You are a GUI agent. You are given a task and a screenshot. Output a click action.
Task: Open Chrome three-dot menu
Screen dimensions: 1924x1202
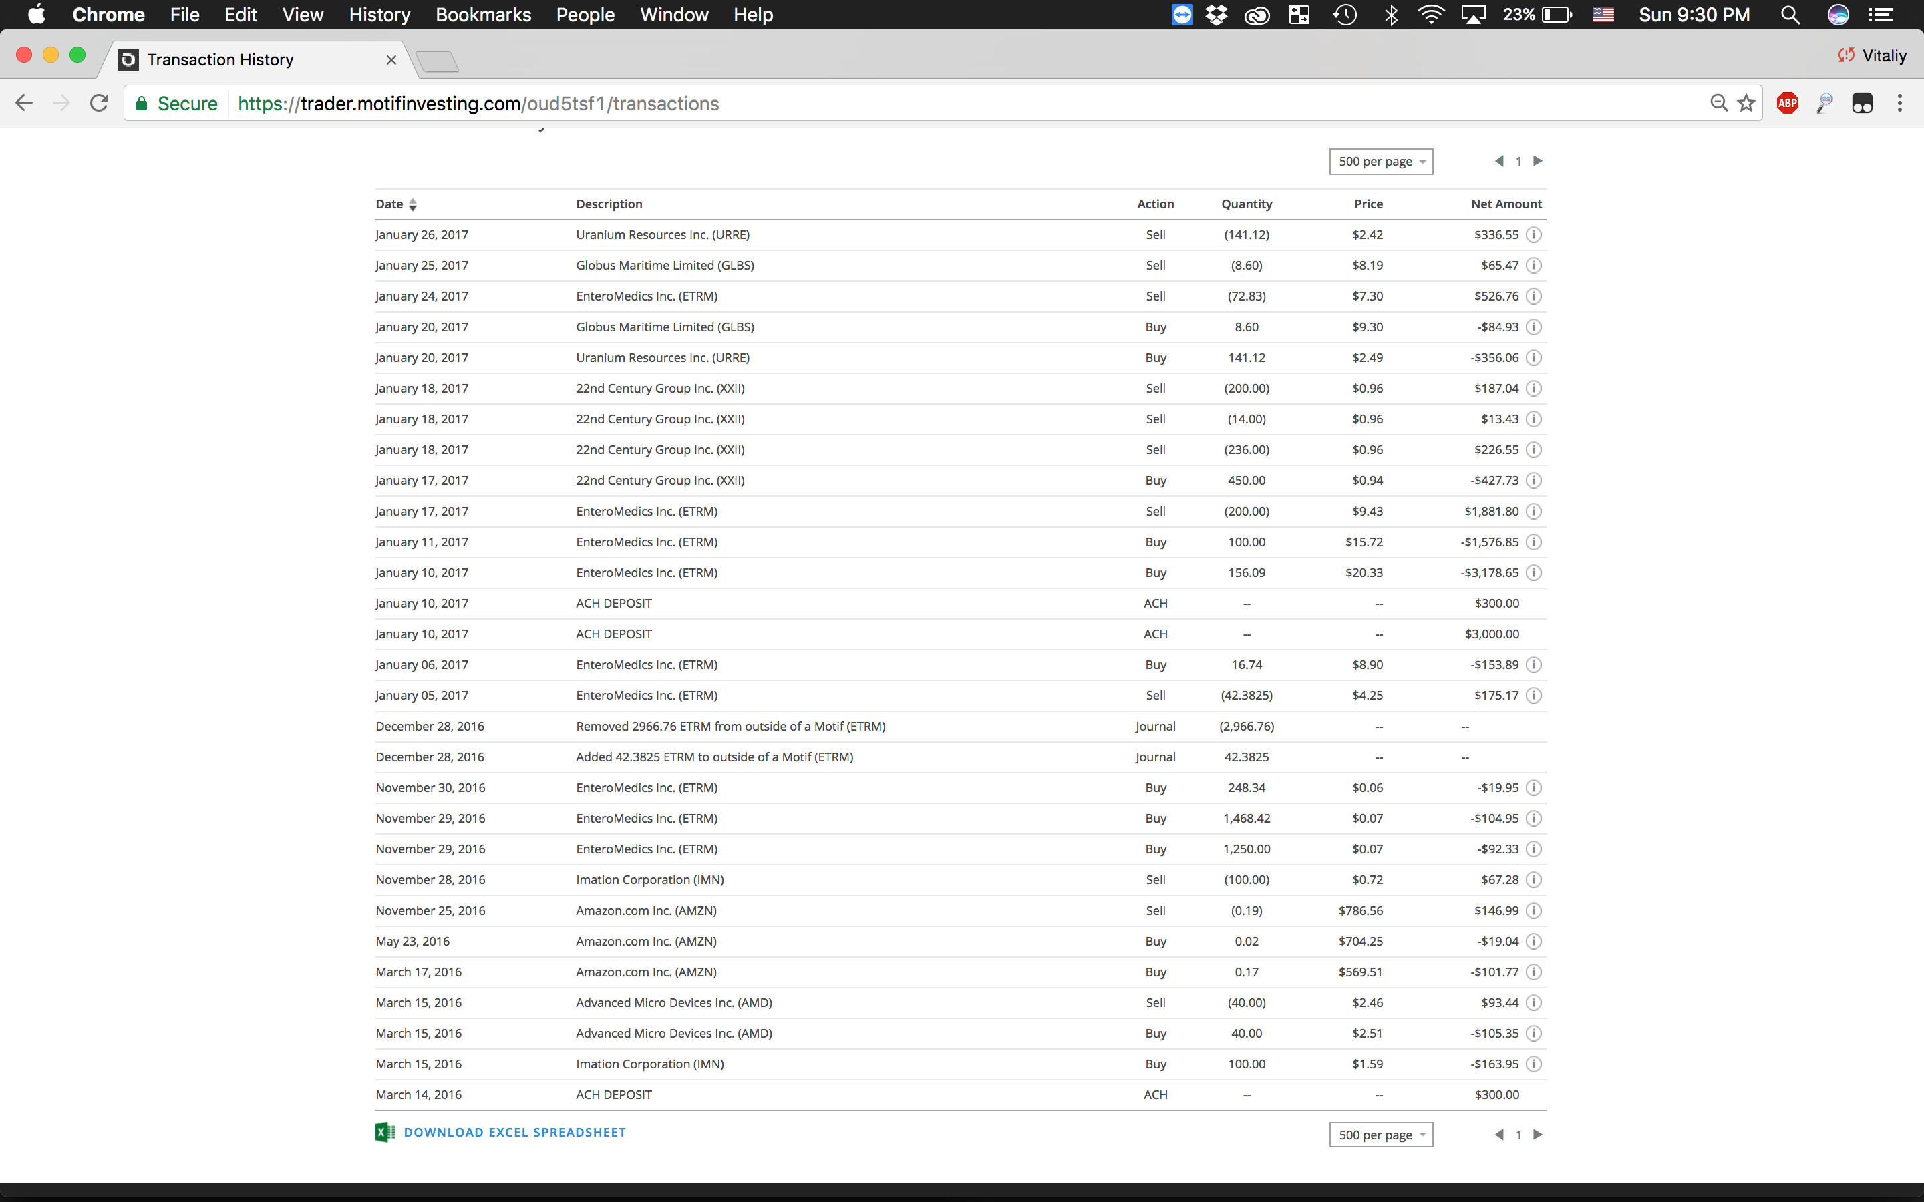(x=1899, y=104)
